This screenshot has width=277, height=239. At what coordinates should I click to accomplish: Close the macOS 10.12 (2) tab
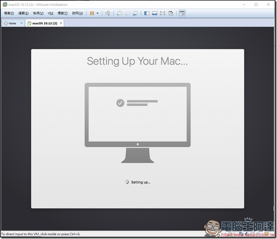pos(61,23)
